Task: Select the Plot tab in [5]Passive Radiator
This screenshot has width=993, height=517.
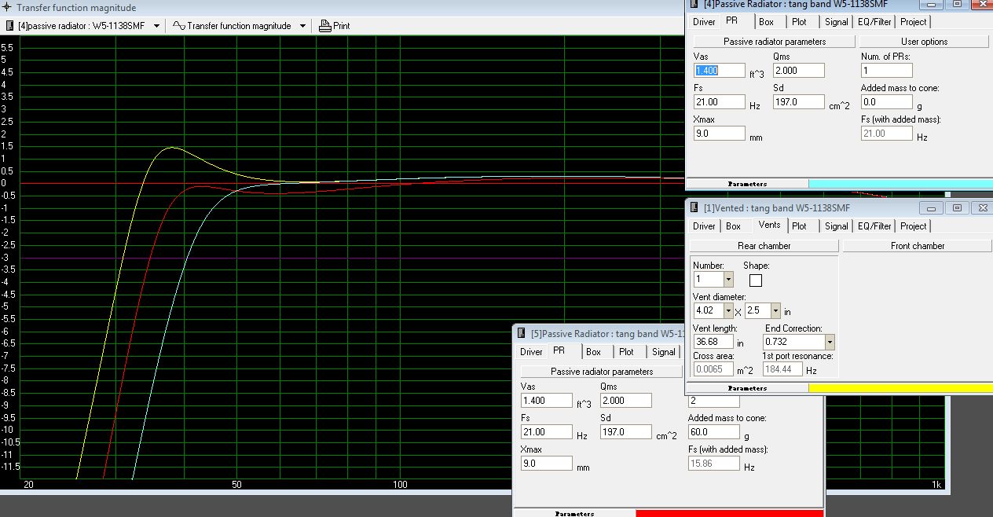Action: point(626,352)
